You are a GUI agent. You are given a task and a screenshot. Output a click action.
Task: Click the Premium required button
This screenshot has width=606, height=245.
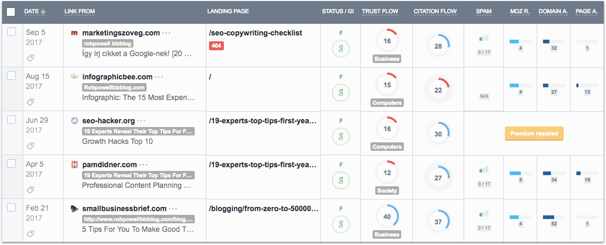[x=534, y=134]
